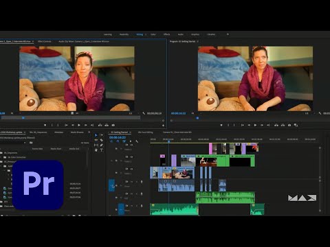Mute the first audio track

(132, 182)
